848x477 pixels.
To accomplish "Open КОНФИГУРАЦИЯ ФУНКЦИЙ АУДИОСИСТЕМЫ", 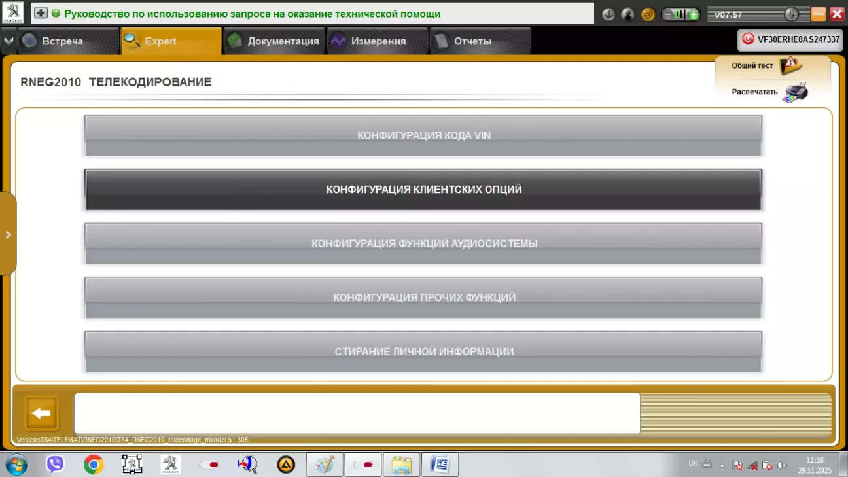I will tap(423, 243).
